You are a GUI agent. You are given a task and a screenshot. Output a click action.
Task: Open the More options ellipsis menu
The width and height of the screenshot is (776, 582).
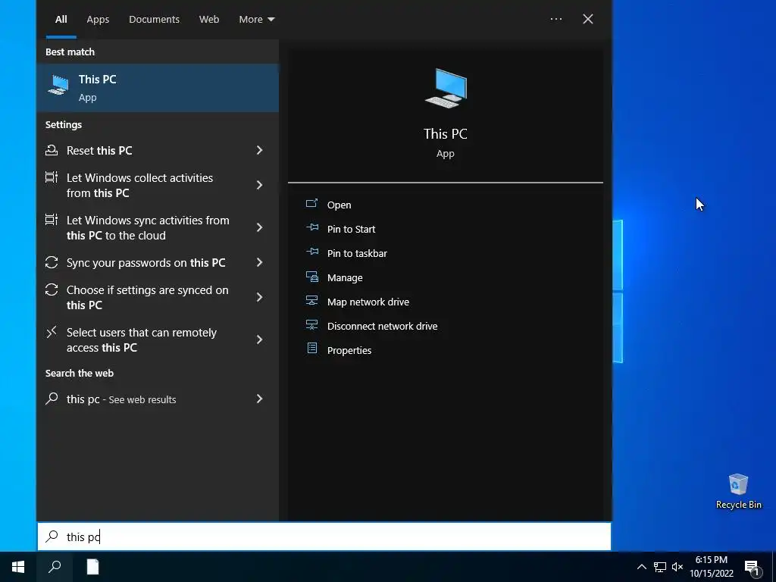click(x=555, y=19)
